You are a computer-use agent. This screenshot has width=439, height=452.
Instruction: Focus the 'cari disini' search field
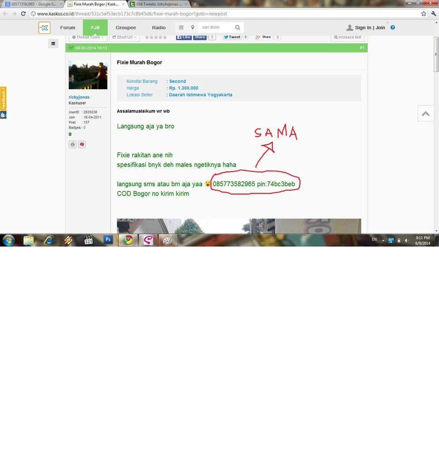point(217,27)
